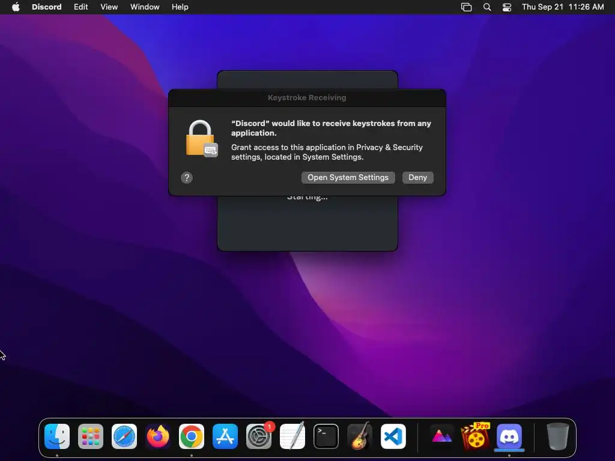Open the View menu
This screenshot has width=615, height=461.
pos(109,7)
